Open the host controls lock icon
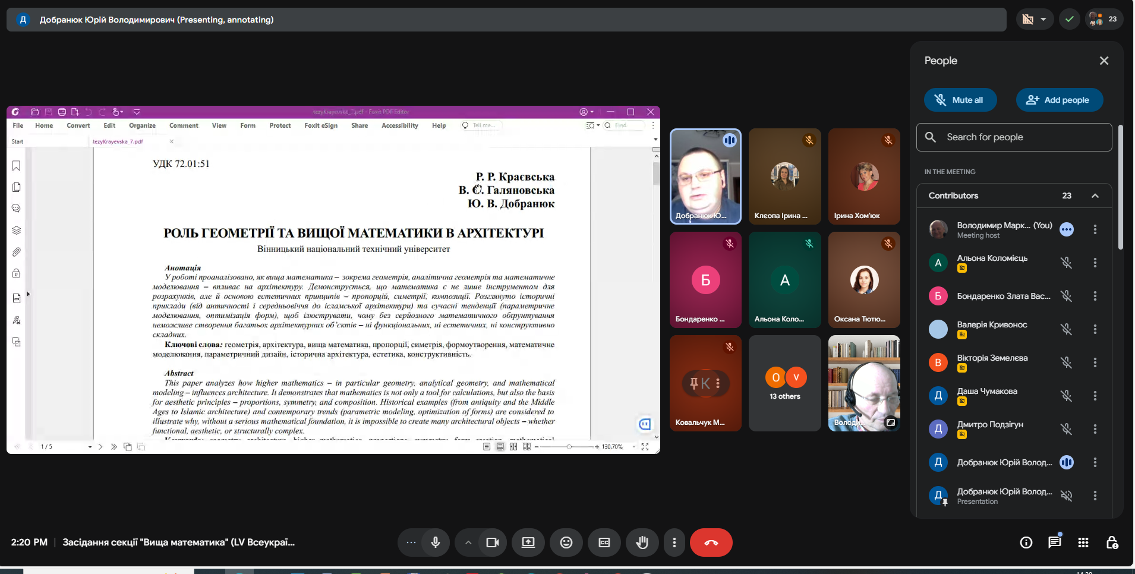This screenshot has width=1135, height=574. pyautogui.click(x=1112, y=543)
